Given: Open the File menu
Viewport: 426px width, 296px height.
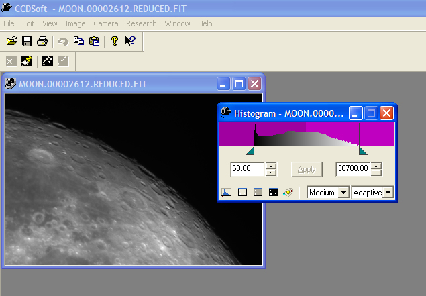Looking at the screenshot, I should (x=9, y=23).
